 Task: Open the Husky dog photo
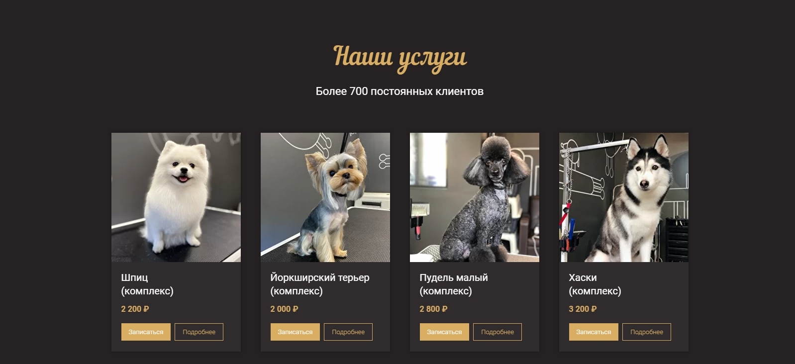(624, 197)
